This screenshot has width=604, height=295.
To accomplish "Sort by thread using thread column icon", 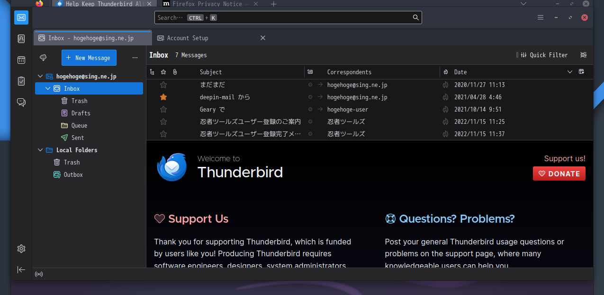I will tap(152, 72).
